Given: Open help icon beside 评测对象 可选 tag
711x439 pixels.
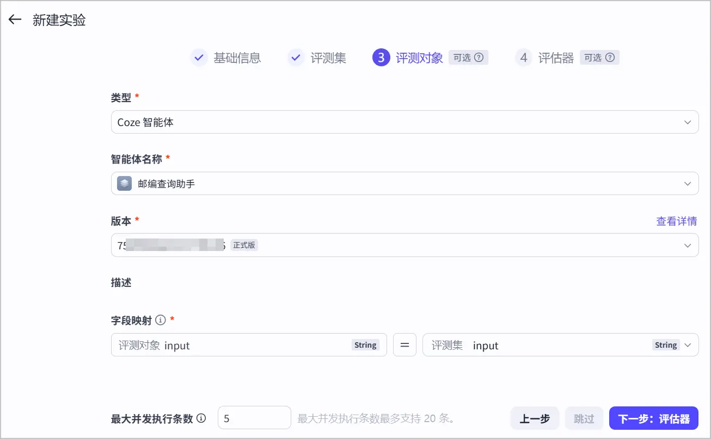Looking at the screenshot, I should point(479,58).
